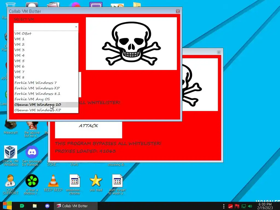
Task: Select VM OBot from the dropdown list
Action: pyautogui.click(x=46, y=33)
